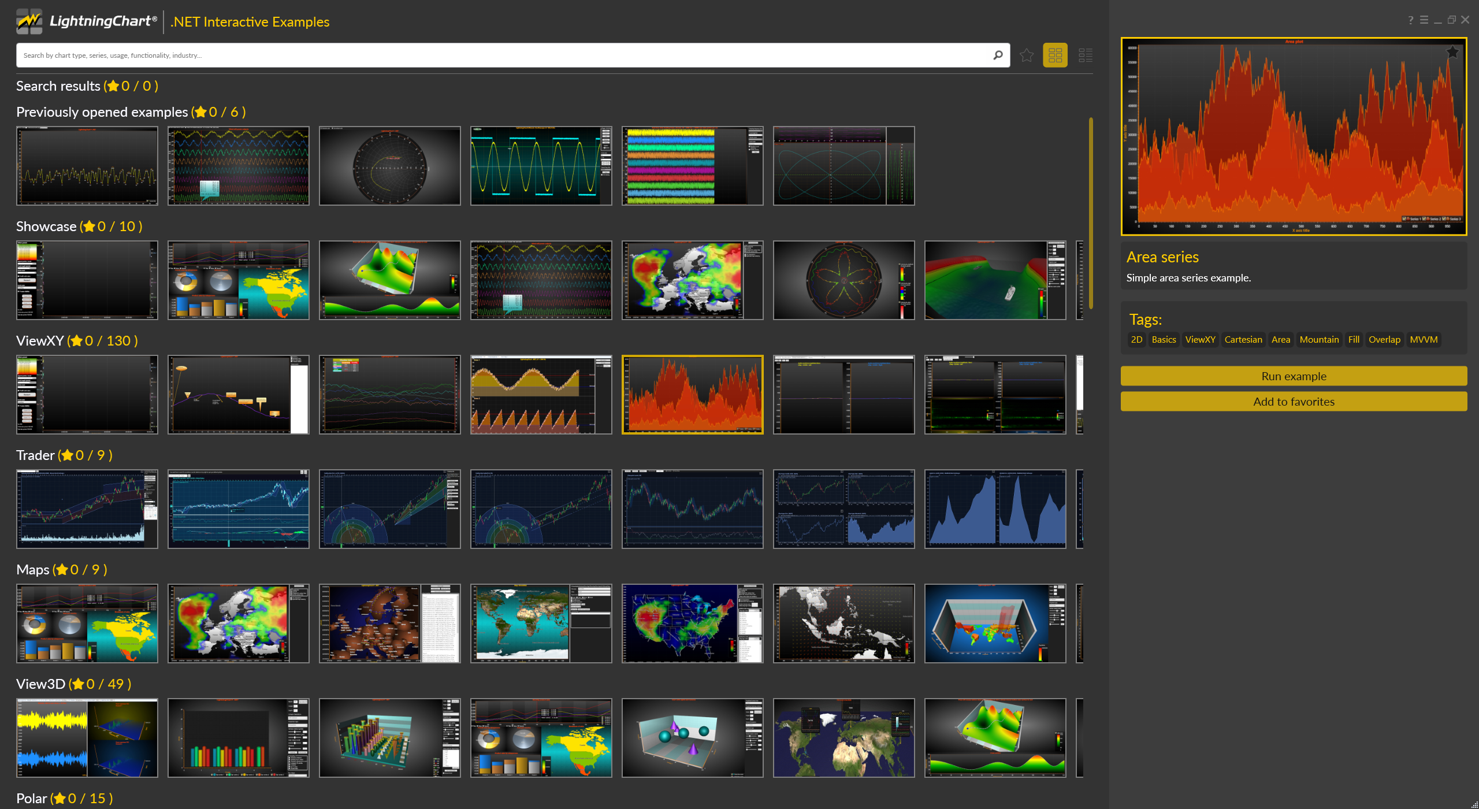Image resolution: width=1479 pixels, height=809 pixels.
Task: Click the search magnifier icon
Action: click(x=998, y=55)
